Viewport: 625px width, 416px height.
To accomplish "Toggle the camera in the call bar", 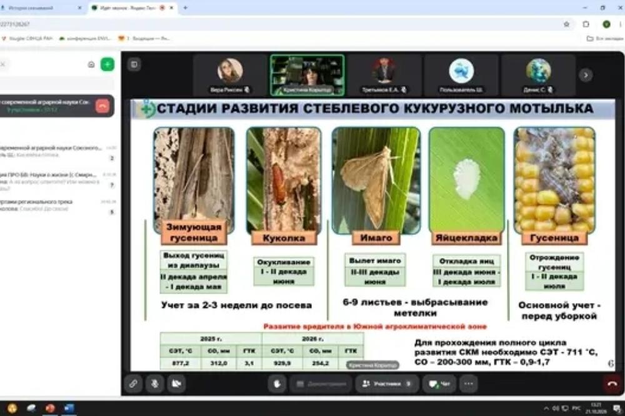I will click(176, 384).
